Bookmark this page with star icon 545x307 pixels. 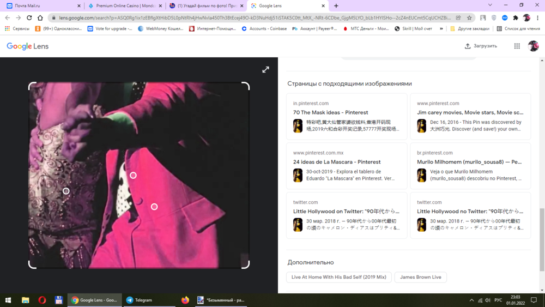click(469, 18)
